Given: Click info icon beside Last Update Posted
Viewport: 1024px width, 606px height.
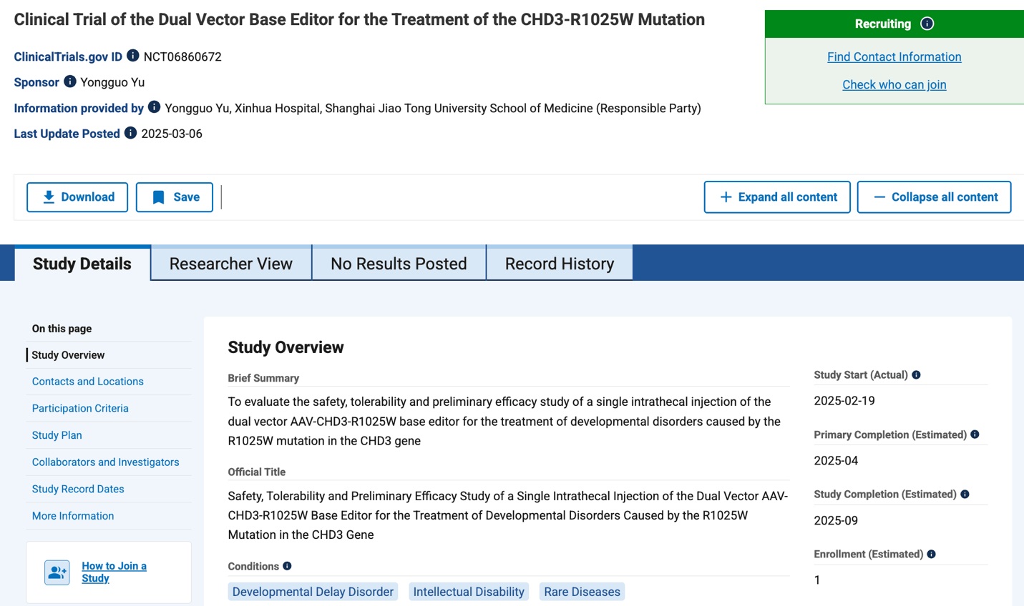Looking at the screenshot, I should (x=130, y=133).
